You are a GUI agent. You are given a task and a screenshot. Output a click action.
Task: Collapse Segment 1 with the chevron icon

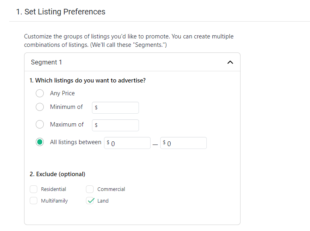[230, 62]
